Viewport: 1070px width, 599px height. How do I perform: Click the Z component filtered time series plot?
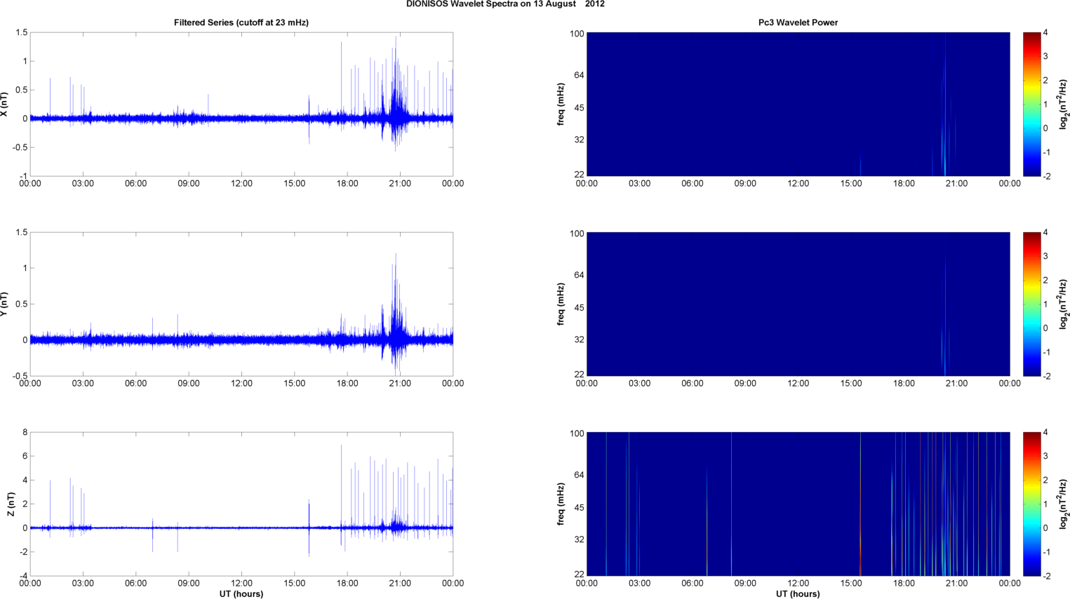click(241, 504)
